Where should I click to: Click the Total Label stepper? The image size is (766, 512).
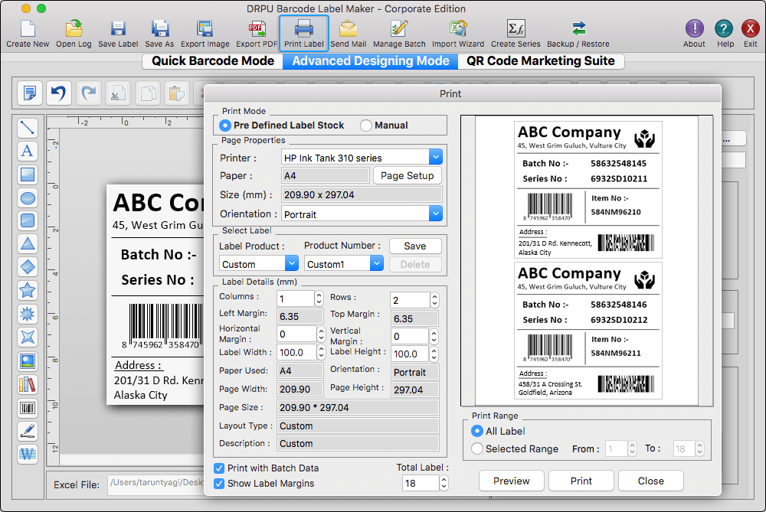444,483
